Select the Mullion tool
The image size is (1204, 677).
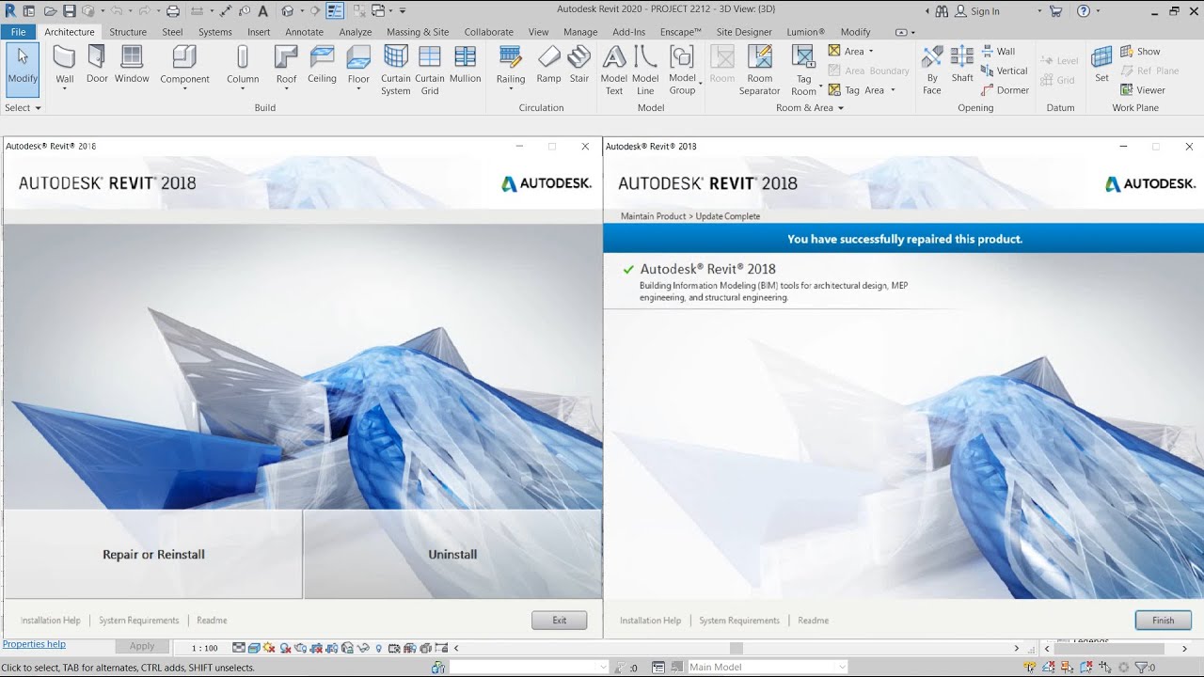point(465,64)
